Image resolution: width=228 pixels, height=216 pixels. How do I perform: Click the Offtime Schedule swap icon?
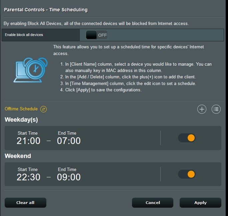43,109
